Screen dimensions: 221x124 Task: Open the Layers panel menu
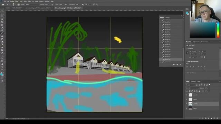[220, 81]
